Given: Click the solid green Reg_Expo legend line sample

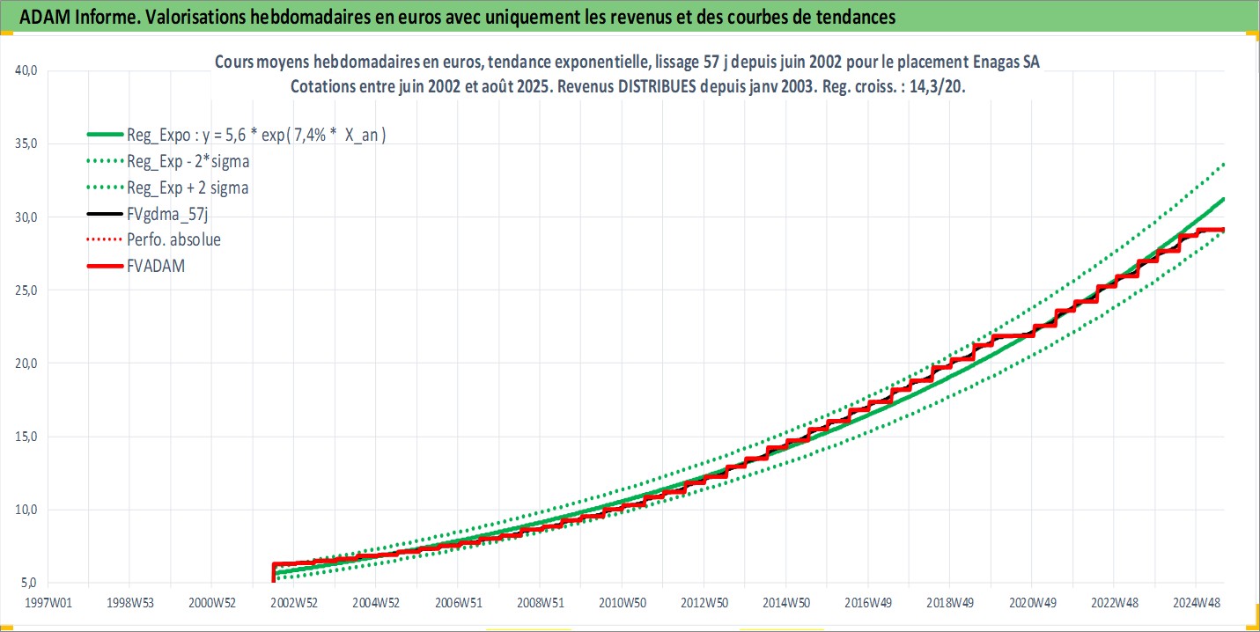Looking at the screenshot, I should (104, 136).
